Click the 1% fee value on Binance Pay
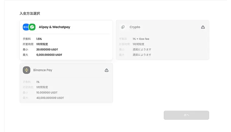This screenshot has height=132, width=231. click(x=38, y=82)
